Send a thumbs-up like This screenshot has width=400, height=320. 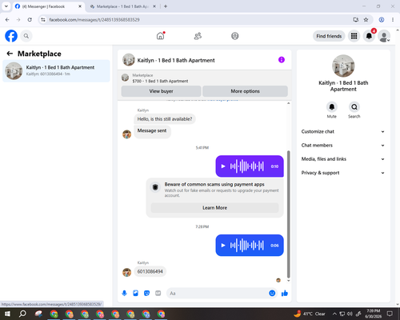pos(285,294)
